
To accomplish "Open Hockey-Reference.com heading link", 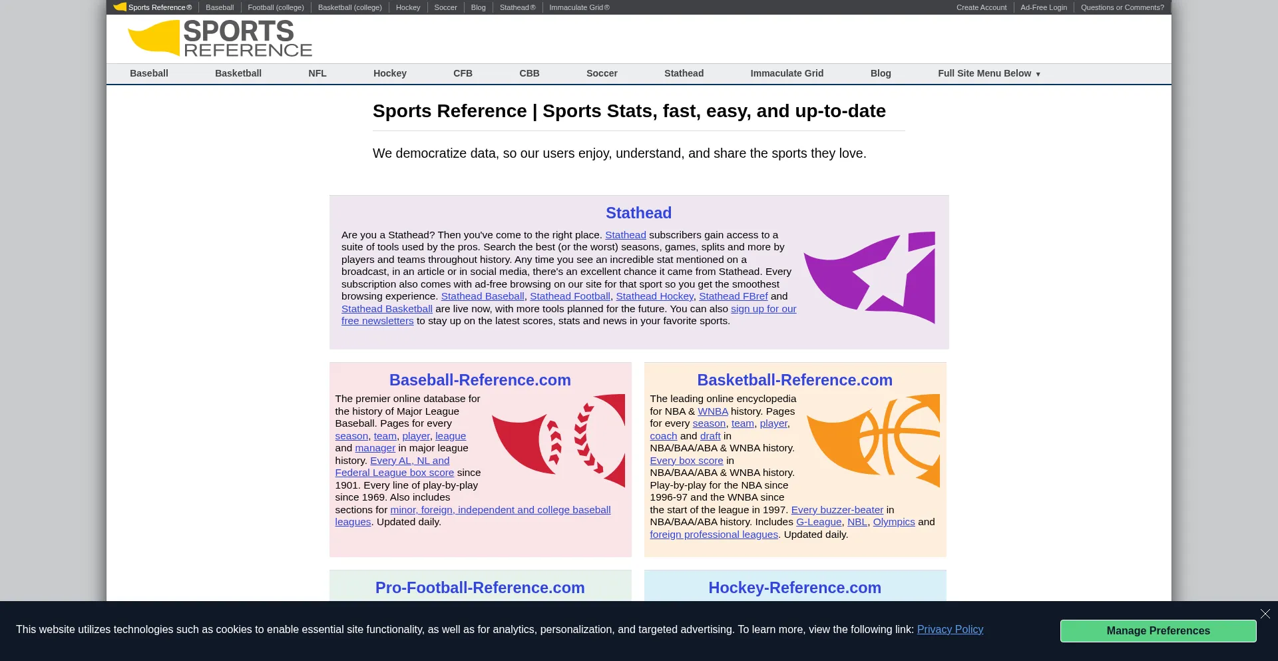I will (795, 588).
